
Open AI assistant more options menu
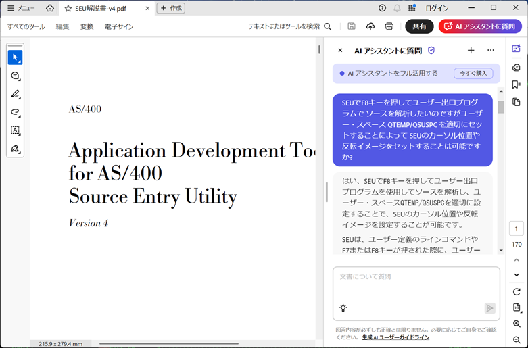(491, 51)
